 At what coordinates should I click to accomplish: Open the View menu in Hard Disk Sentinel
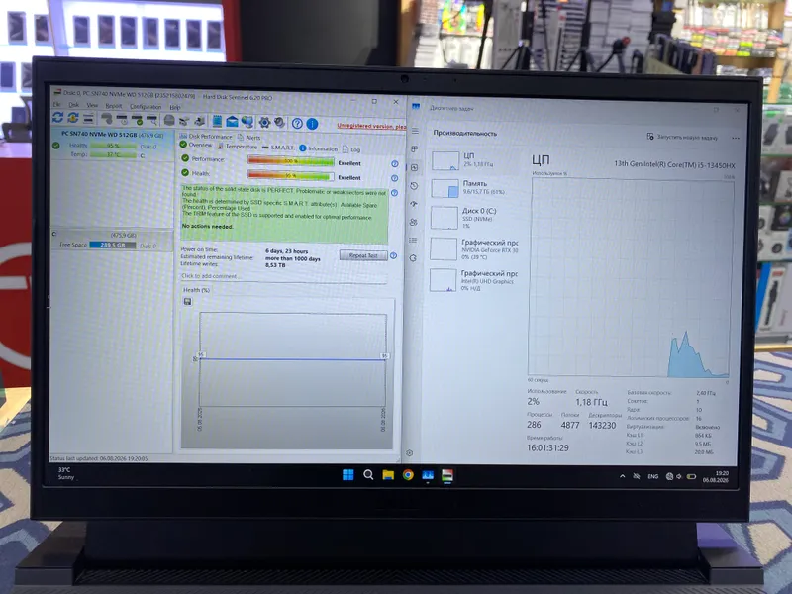(92, 106)
